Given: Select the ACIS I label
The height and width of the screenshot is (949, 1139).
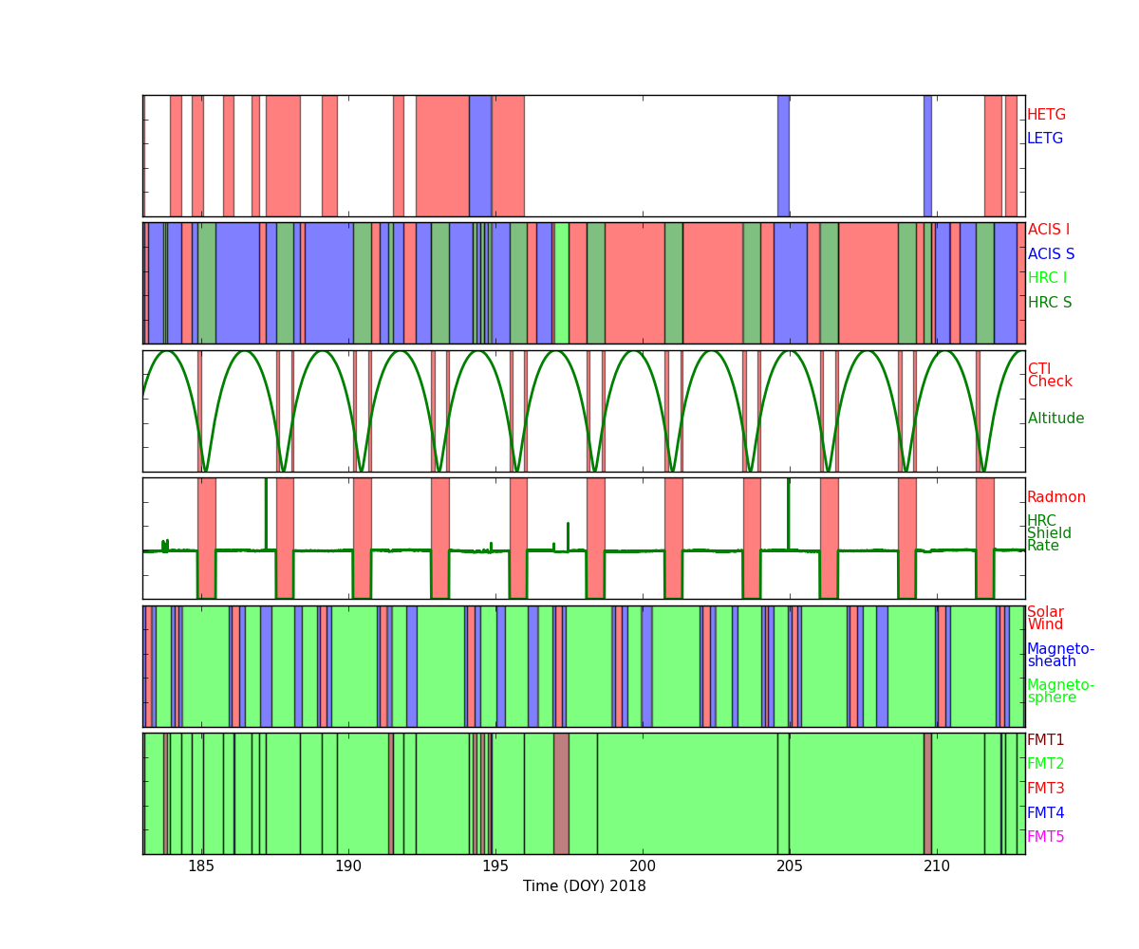Looking at the screenshot, I should pos(1048,230).
